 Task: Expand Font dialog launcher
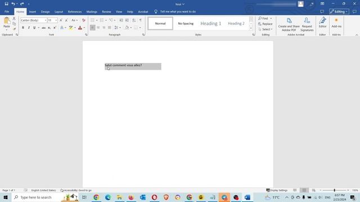86,35
